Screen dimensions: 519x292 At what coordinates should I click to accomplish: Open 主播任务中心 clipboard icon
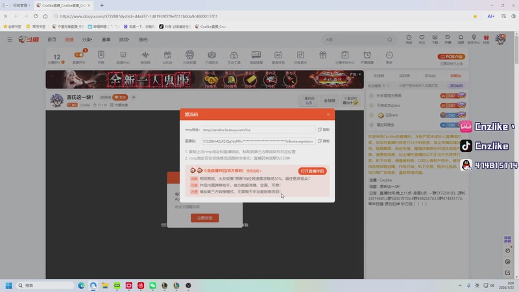(x=345, y=57)
